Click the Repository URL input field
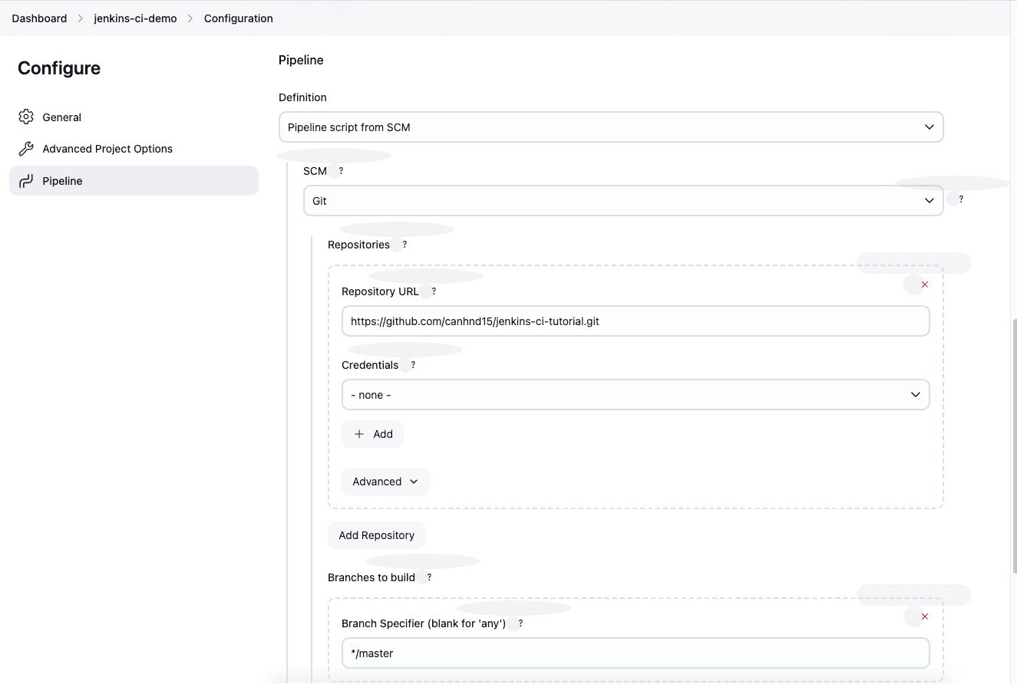The image size is (1017, 684). pos(635,321)
